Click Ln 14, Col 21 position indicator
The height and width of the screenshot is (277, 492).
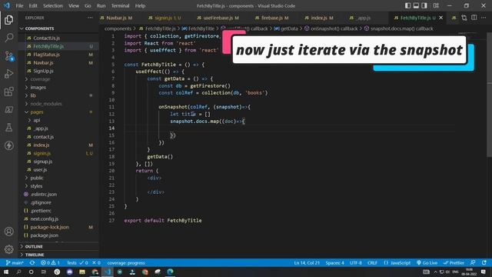tap(307, 263)
